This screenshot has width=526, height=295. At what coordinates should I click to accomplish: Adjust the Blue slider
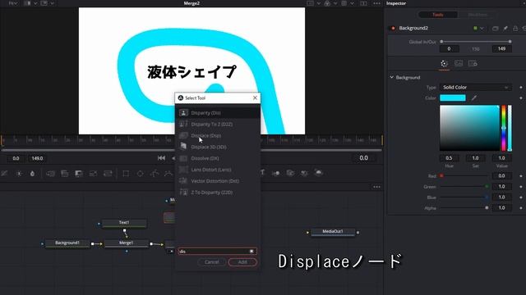point(464,197)
